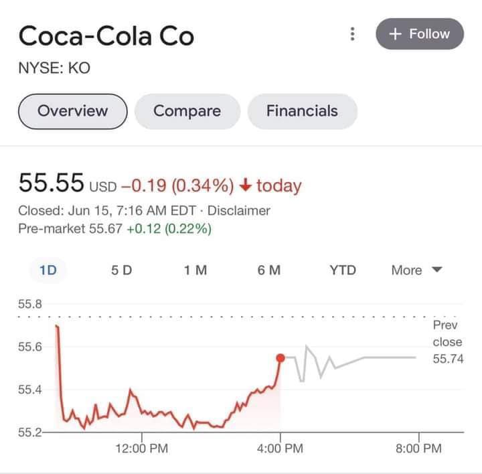Select the 1D chart range
The height and width of the screenshot is (474, 482).
pyautogui.click(x=48, y=270)
